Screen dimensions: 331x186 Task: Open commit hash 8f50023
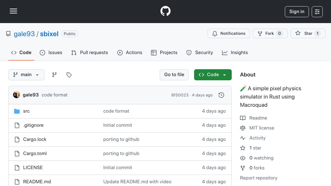coord(180,95)
